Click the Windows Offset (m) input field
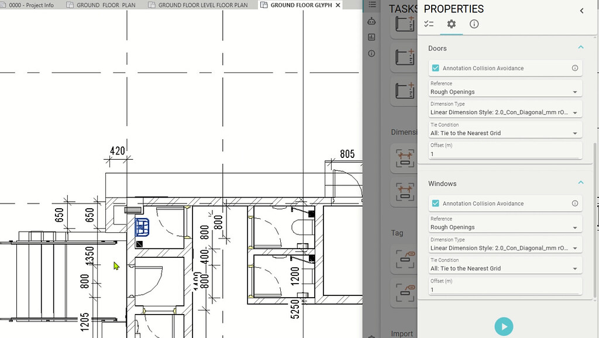This screenshot has height=338, width=599. 504,289
